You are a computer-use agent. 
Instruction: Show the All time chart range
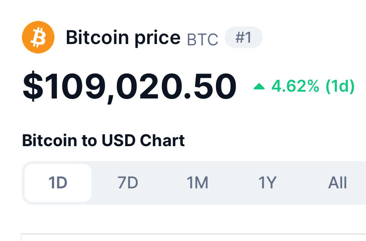tap(337, 183)
